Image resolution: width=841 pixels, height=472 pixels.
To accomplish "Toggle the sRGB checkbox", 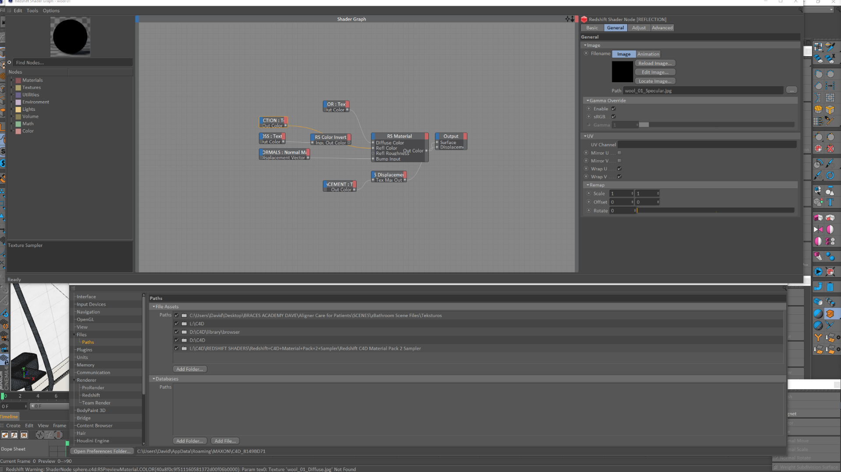I will (614, 116).
